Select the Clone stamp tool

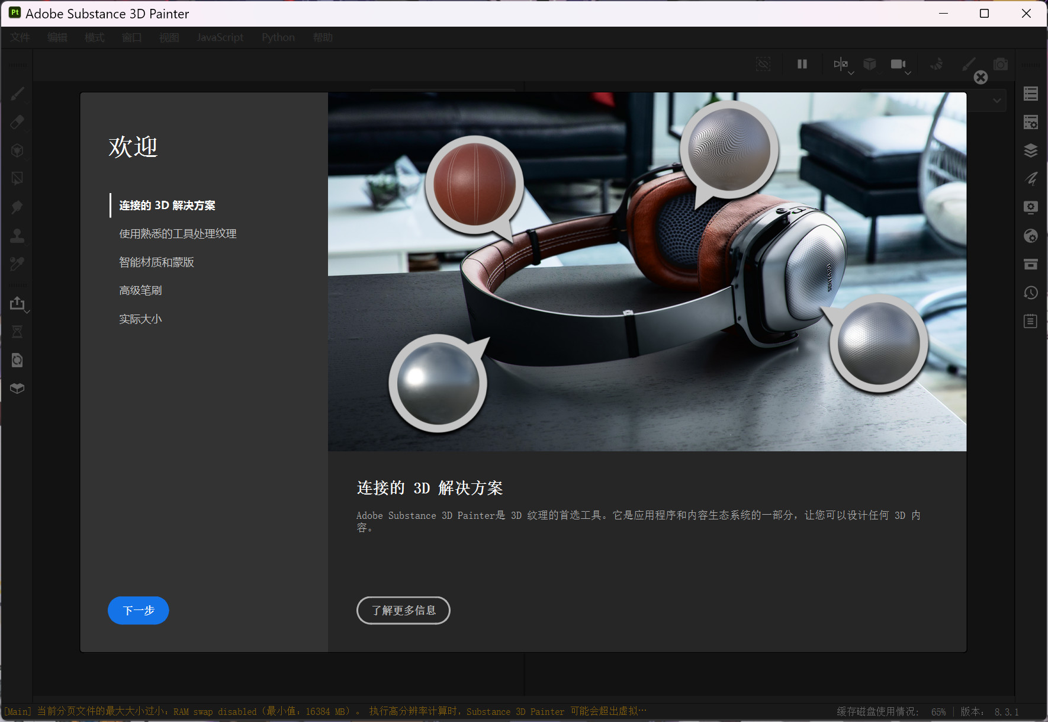click(x=17, y=236)
